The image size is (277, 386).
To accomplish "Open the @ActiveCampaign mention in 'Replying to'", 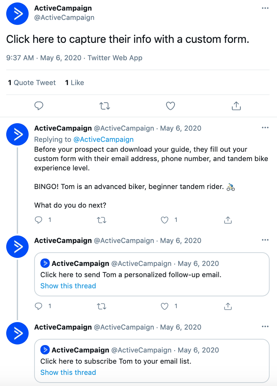I will 103,140.
